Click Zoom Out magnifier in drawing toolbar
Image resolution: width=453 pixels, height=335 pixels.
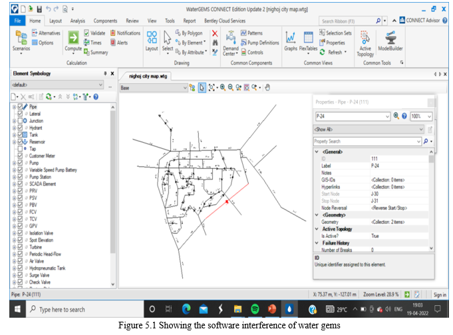coord(231,87)
